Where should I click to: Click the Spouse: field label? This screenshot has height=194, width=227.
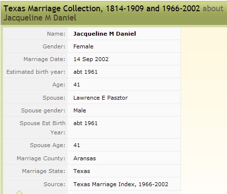(54, 98)
